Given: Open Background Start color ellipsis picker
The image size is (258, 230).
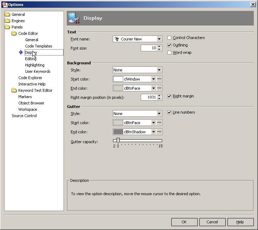Looking at the screenshot, I should (159, 79).
